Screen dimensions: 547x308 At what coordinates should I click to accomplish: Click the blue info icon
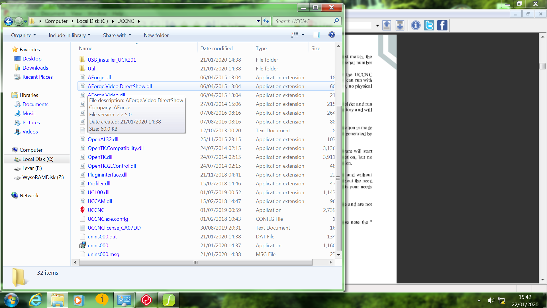(416, 25)
